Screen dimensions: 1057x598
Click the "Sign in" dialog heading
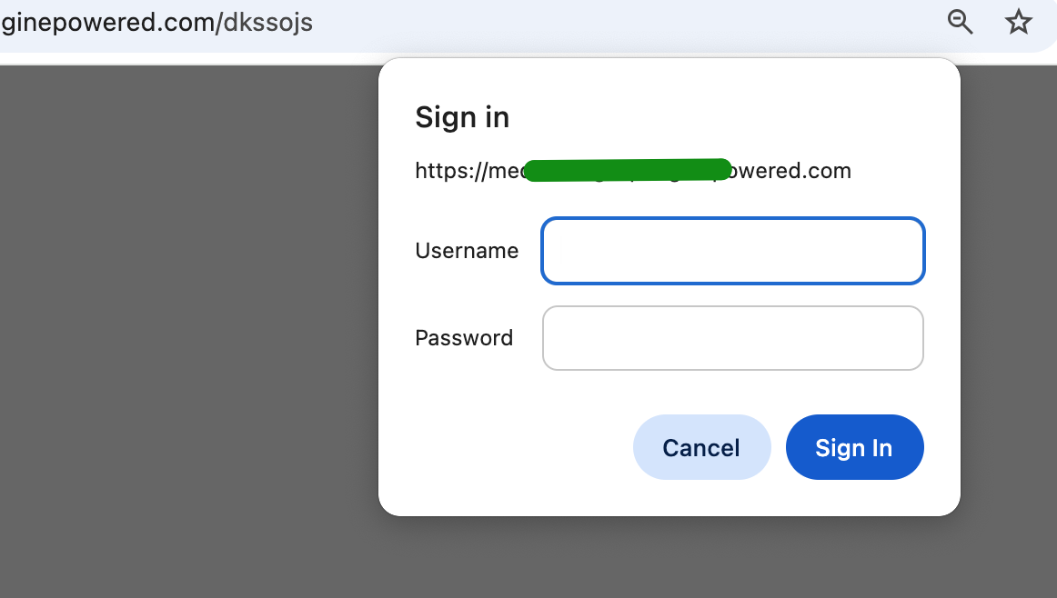(462, 117)
